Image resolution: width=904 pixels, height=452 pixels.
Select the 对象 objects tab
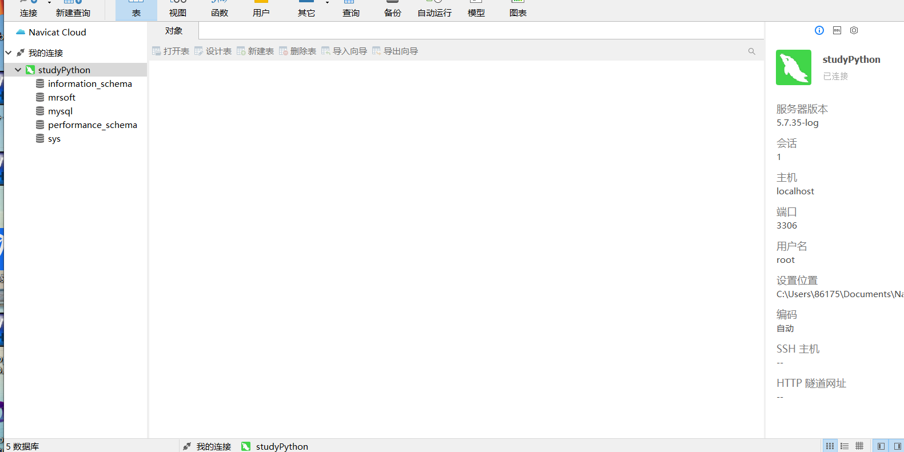174,31
